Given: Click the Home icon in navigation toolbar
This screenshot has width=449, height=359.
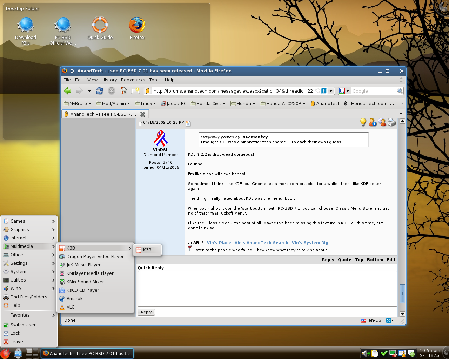Looking at the screenshot, I should 123,91.
